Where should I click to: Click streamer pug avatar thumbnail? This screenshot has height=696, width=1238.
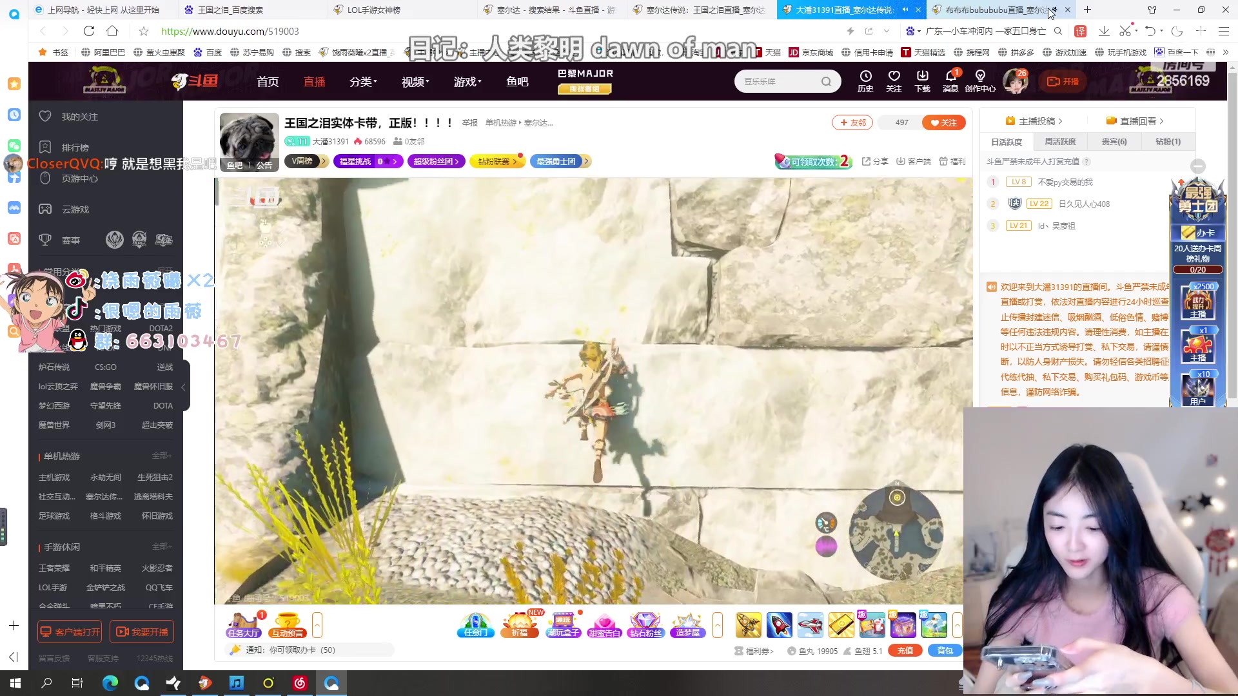click(249, 142)
